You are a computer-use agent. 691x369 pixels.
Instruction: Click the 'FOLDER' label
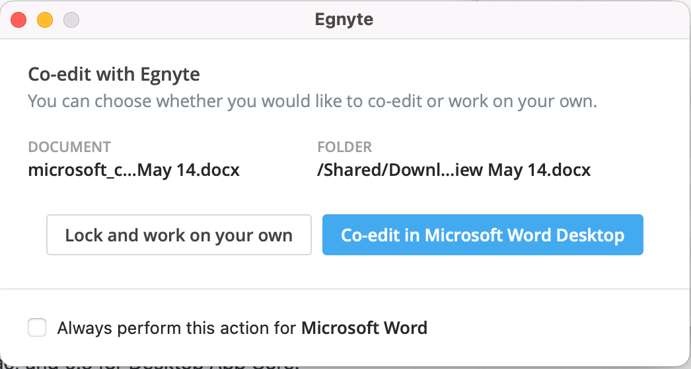pos(345,147)
